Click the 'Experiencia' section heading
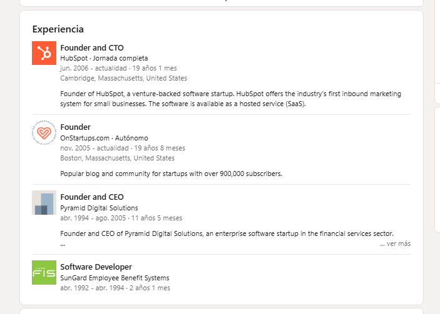The image size is (440, 314). point(58,29)
